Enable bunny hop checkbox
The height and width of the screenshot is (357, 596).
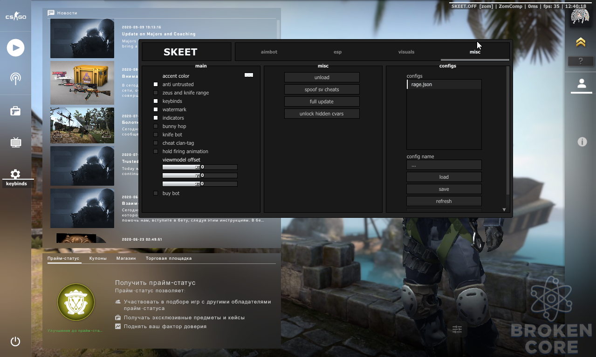(156, 126)
